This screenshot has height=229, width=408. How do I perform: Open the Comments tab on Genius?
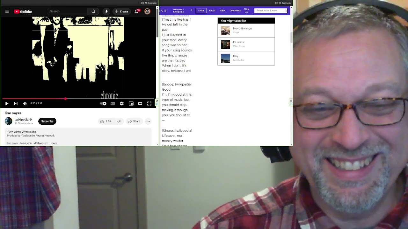pyautogui.click(x=235, y=10)
